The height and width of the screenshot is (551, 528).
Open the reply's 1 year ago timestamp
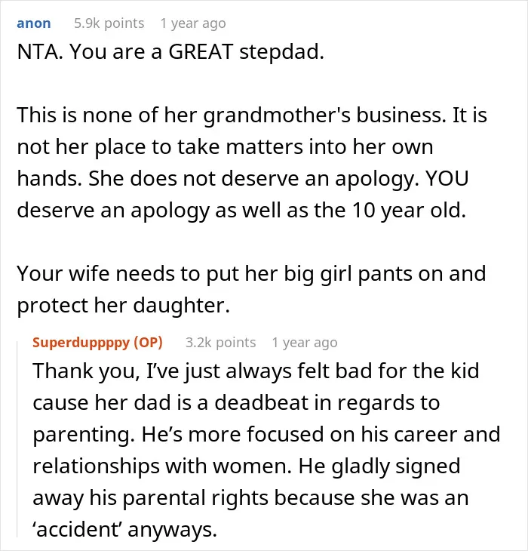305,342
